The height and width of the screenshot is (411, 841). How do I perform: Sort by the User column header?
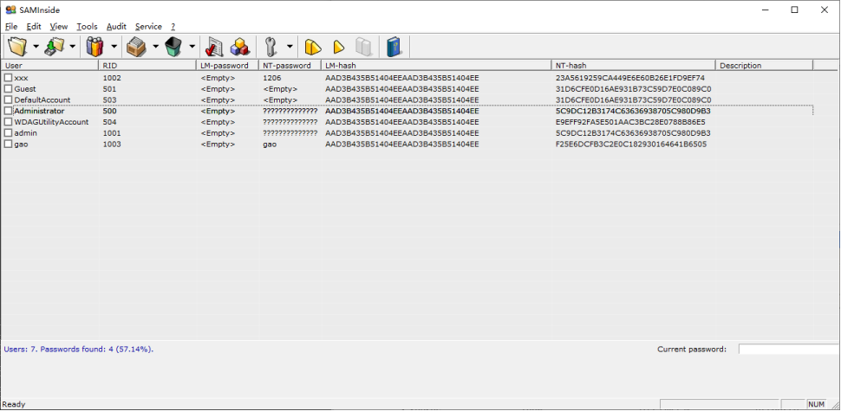click(x=49, y=65)
